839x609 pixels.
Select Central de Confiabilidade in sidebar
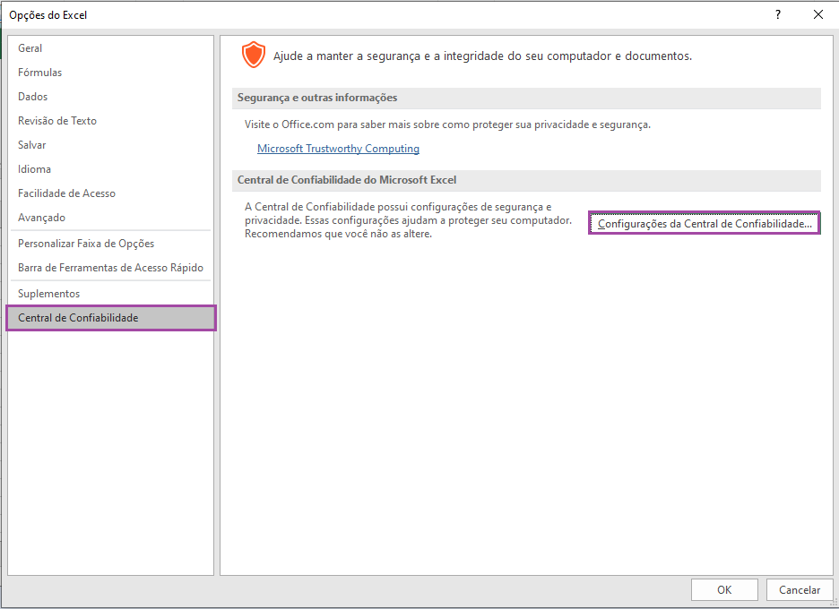tap(111, 318)
